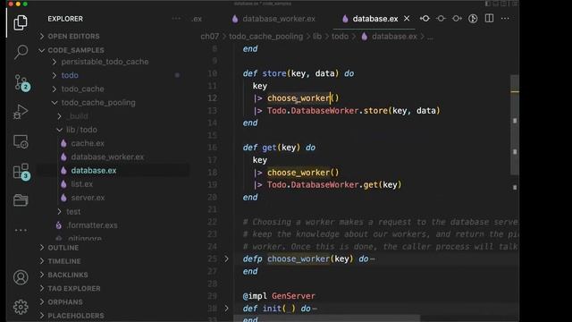
Task: Open the folder icon view in activity bar
Action: click(21, 200)
